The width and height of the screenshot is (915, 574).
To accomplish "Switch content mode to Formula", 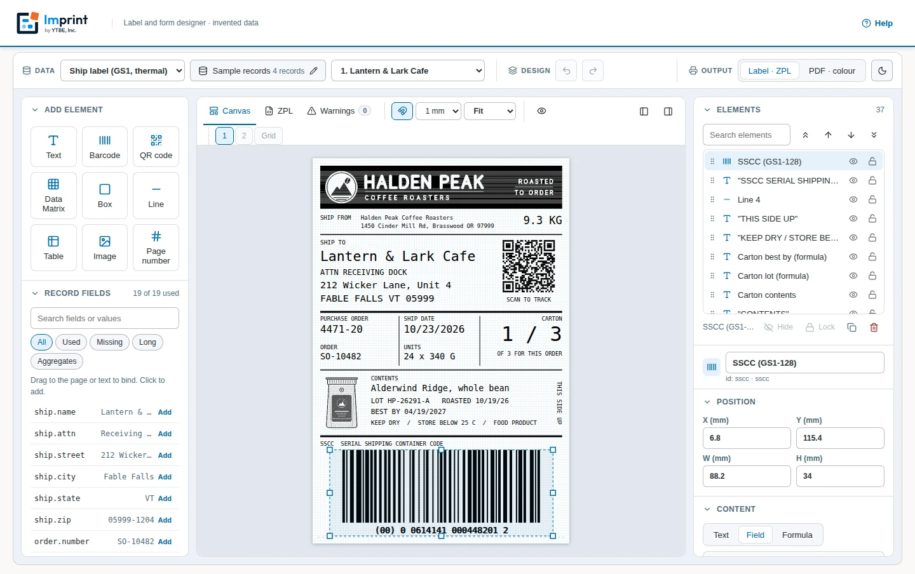I will point(797,535).
